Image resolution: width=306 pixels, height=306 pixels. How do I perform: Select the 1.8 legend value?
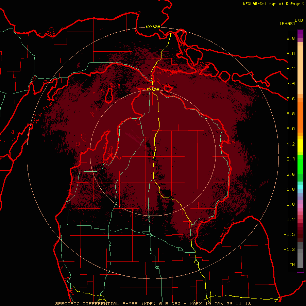tap(291, 189)
